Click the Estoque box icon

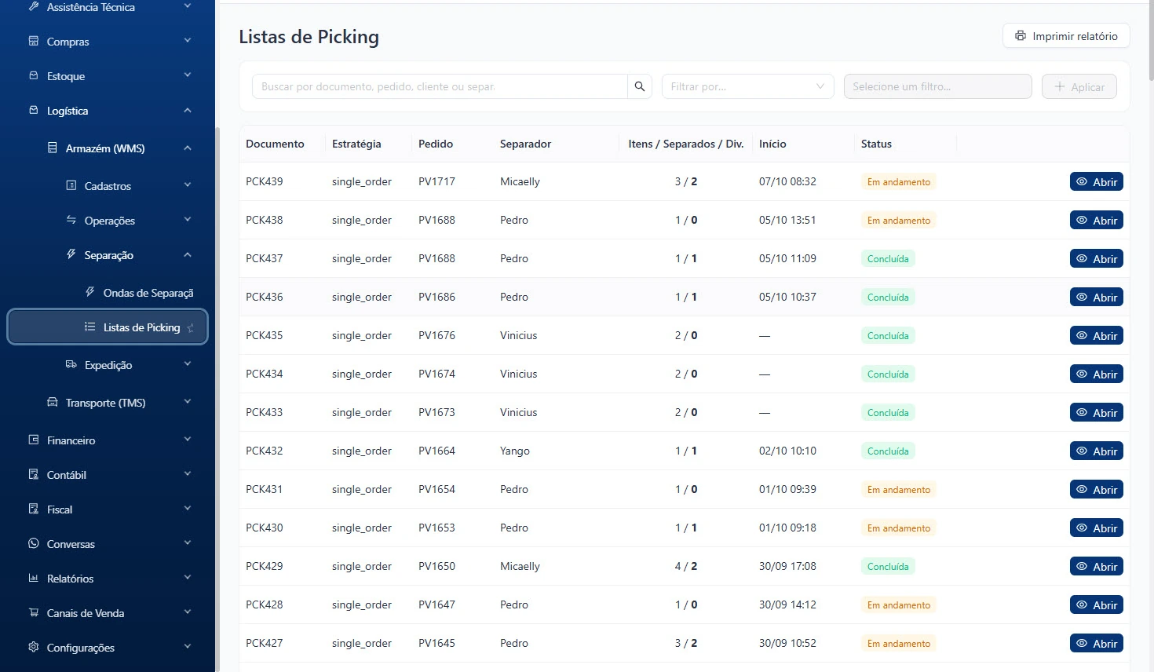pyautogui.click(x=34, y=75)
